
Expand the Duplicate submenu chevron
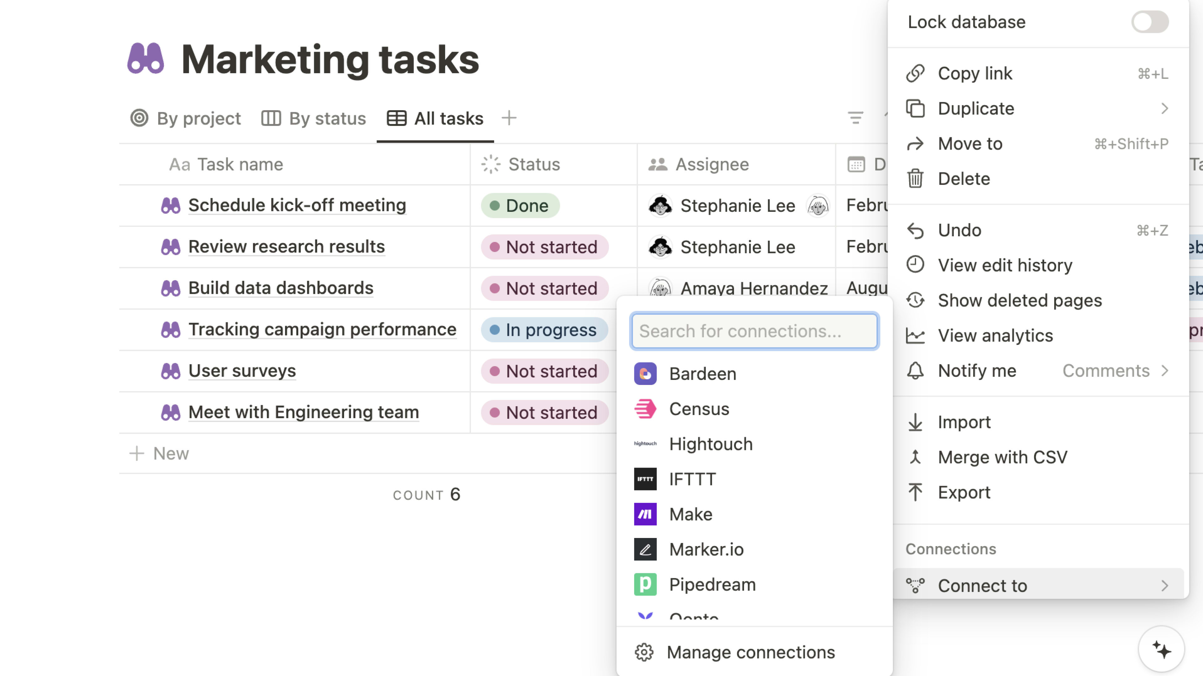point(1164,108)
